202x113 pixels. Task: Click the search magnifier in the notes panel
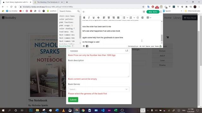79,11
